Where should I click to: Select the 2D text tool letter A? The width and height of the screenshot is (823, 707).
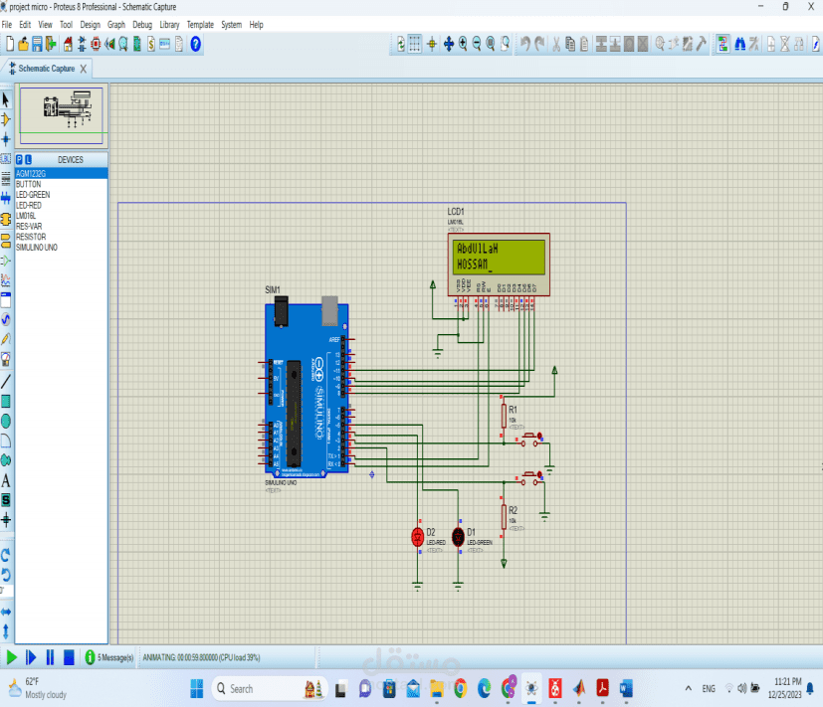[x=6, y=480]
